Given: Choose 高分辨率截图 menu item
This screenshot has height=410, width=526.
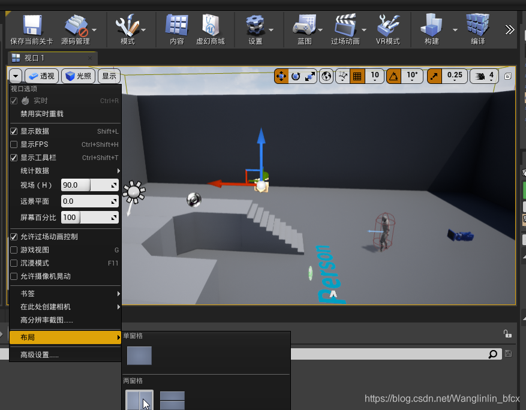Looking at the screenshot, I should (65, 320).
